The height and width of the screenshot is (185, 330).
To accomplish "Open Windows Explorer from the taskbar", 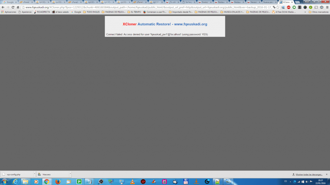I will (x=25, y=182).
